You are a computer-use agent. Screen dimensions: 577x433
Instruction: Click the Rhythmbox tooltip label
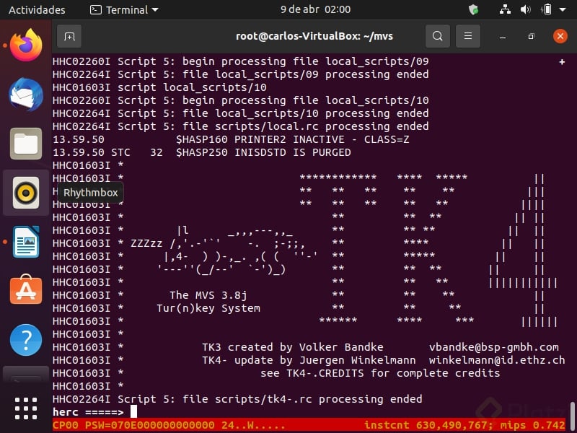tap(91, 192)
